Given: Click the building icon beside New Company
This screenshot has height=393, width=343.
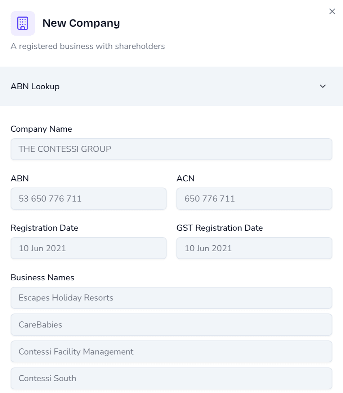Looking at the screenshot, I should 23,23.
